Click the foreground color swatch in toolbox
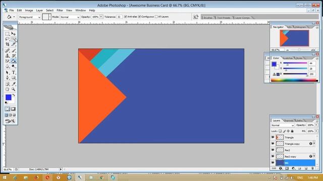The height and width of the screenshot is (181, 323). tap(9, 97)
